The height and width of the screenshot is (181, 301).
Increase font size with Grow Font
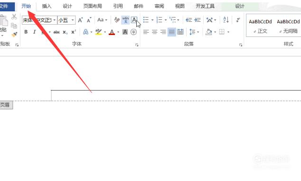(80, 20)
